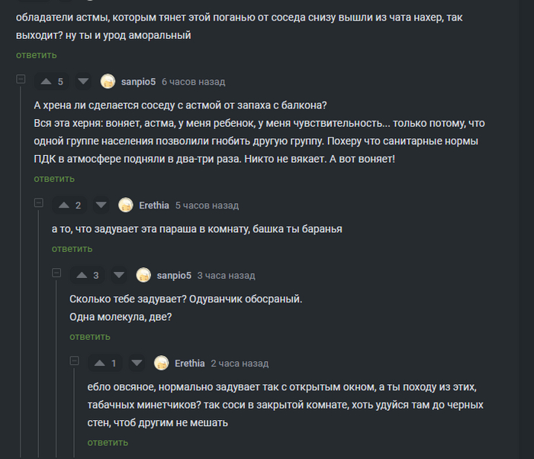Upvote sanpio5's comment from 3 hours ago

tap(82, 276)
